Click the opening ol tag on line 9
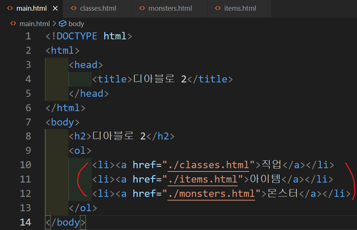The height and width of the screenshot is (230, 357). (80, 151)
